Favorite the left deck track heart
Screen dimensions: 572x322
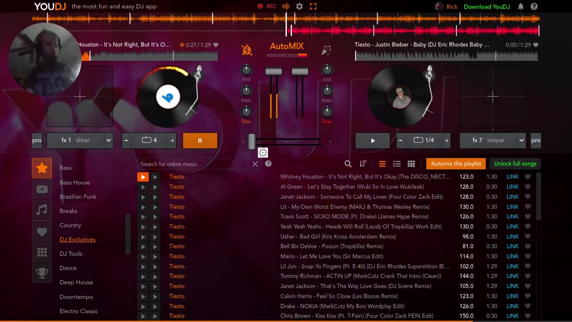pos(216,45)
